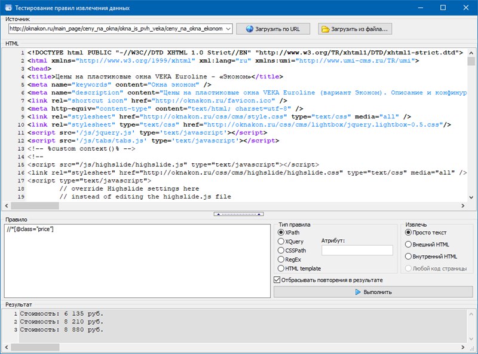Click the lightbox css link on line 10

239,124
